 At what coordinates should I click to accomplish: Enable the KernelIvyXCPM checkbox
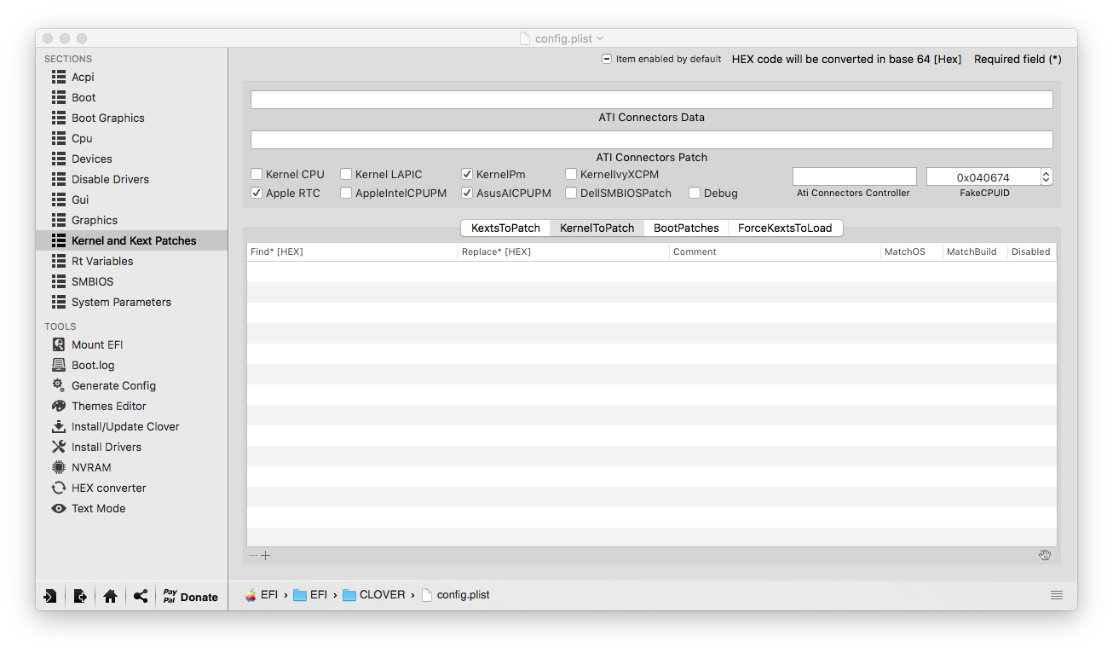571,174
